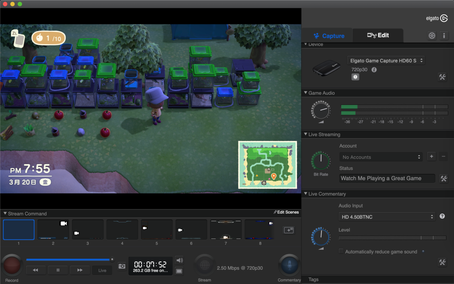The height and width of the screenshot is (284, 454).
Task: Click the fast forward button
Action: tap(80, 270)
